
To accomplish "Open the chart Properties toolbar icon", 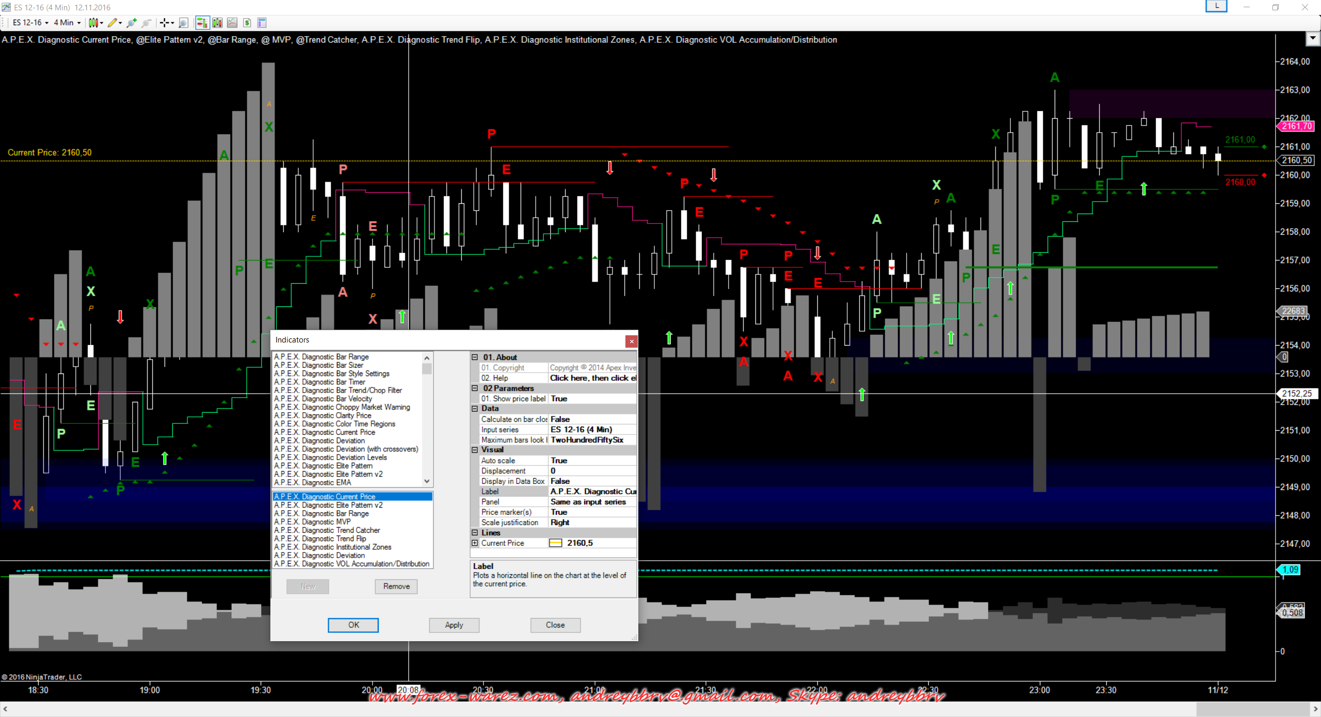I will pyautogui.click(x=262, y=23).
